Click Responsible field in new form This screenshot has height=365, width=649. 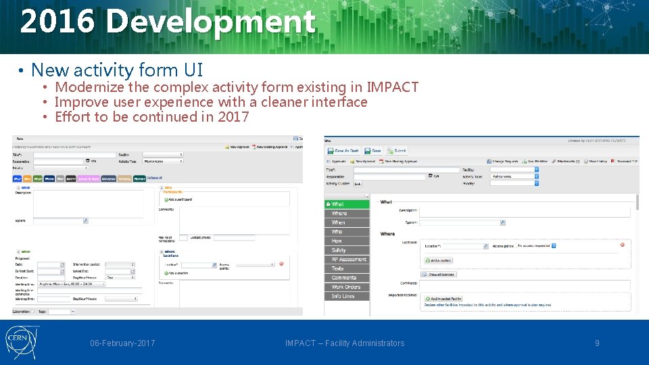(x=389, y=176)
